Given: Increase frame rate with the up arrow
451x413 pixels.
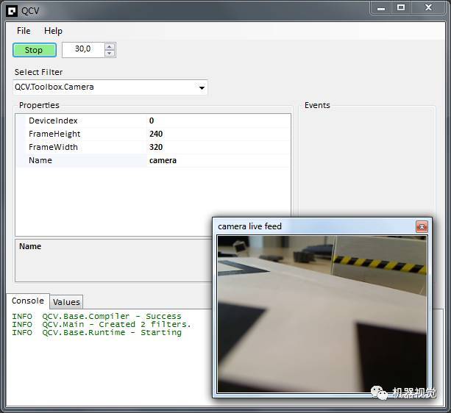Looking at the screenshot, I should coord(110,46).
